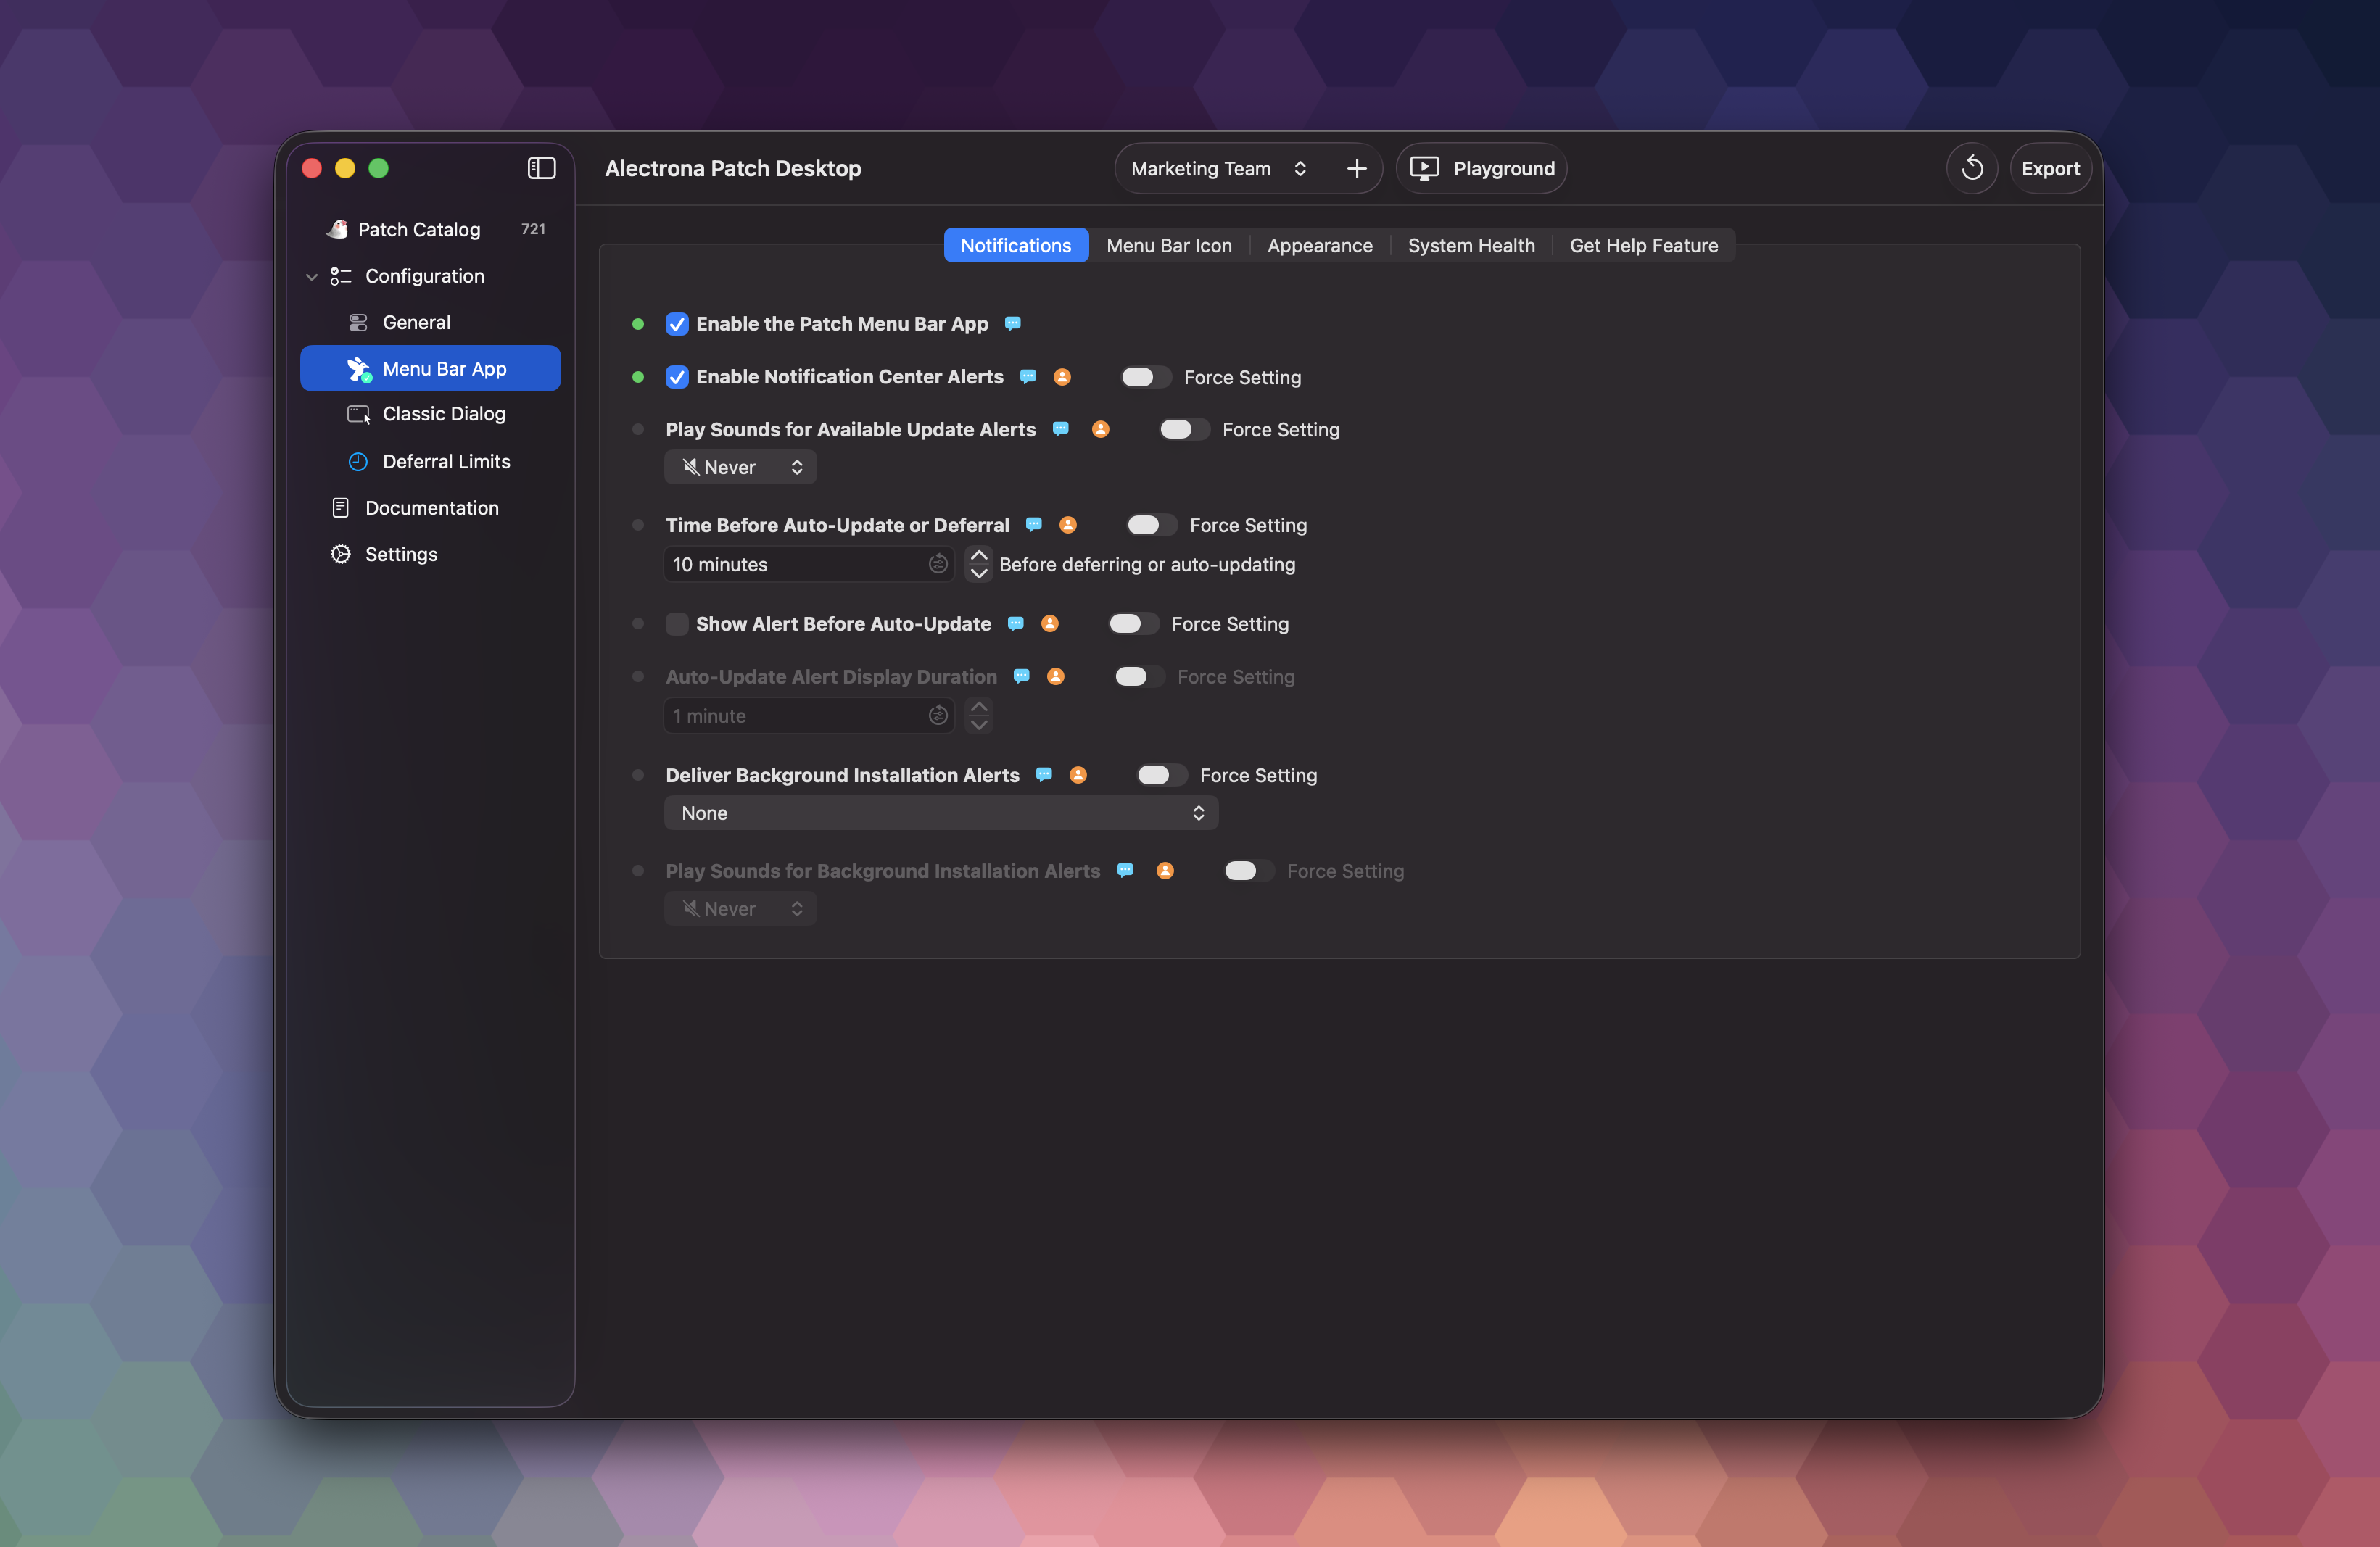Screen dimensions: 2380x1547
Task: Click the Playground button
Action: point(1481,168)
